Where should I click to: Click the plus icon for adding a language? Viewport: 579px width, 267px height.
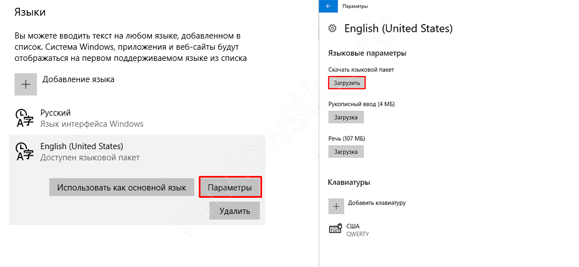25,84
